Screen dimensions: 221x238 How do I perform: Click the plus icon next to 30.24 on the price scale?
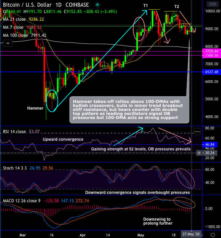point(199,153)
